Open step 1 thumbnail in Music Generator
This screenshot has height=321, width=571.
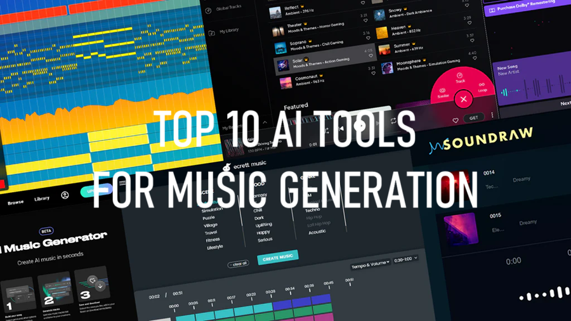(x=17, y=296)
